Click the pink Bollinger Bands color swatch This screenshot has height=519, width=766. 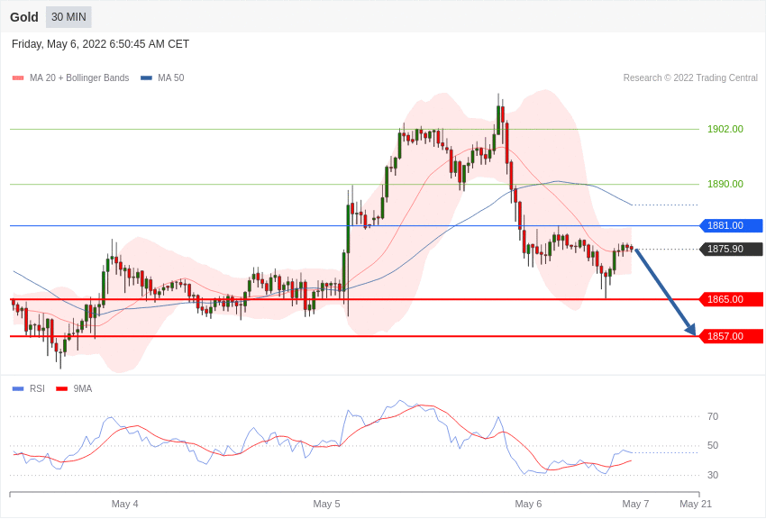(x=18, y=77)
